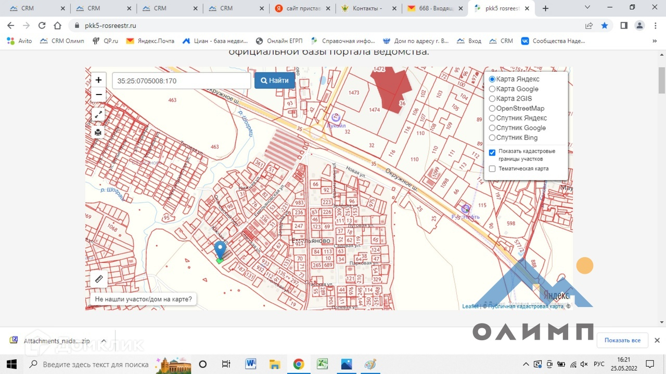
Task: Print the map using printer icon
Action: (98, 132)
